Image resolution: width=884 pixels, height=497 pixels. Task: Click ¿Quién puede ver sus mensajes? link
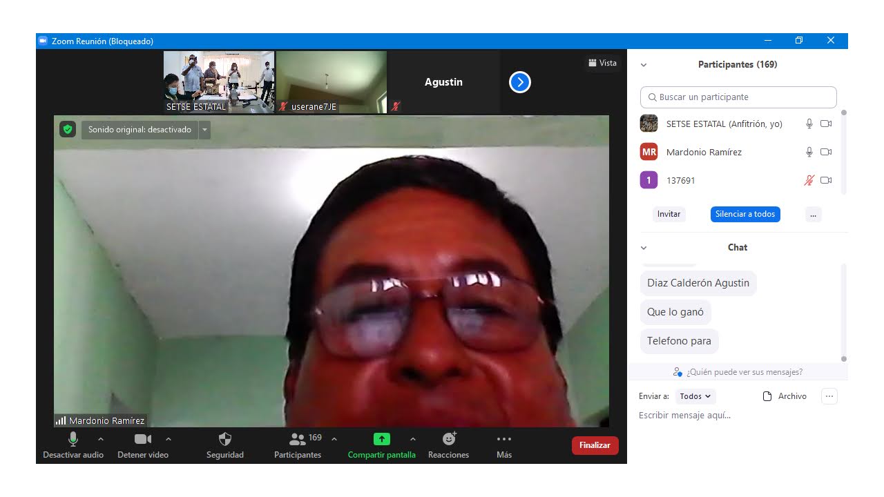tap(744, 372)
